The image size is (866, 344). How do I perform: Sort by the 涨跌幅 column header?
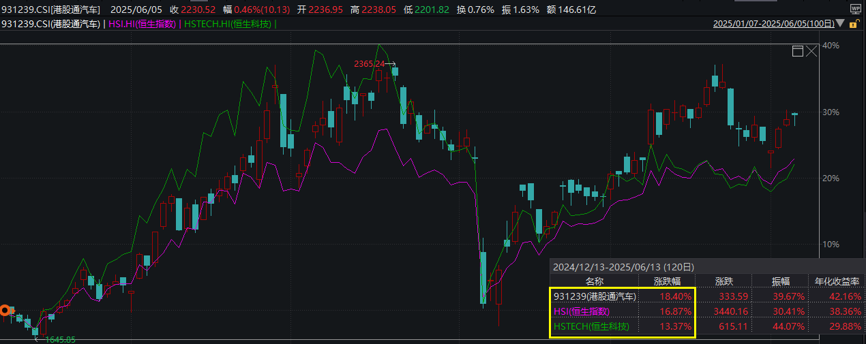(x=667, y=281)
